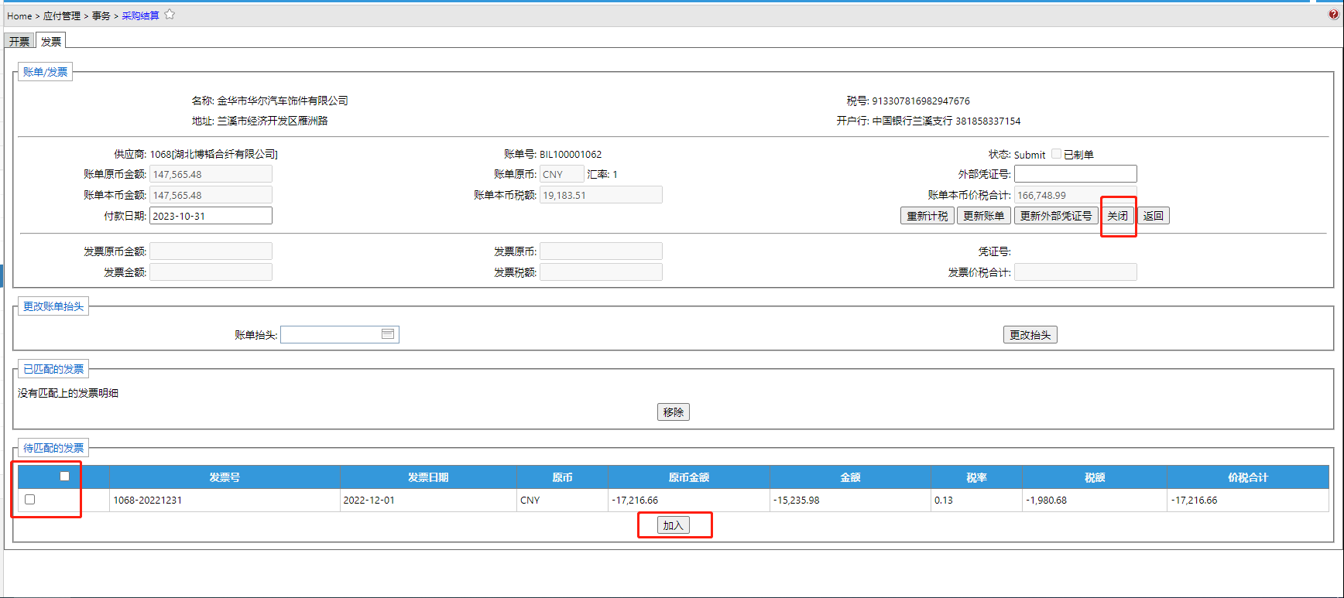Click the 税率 column header

976,477
